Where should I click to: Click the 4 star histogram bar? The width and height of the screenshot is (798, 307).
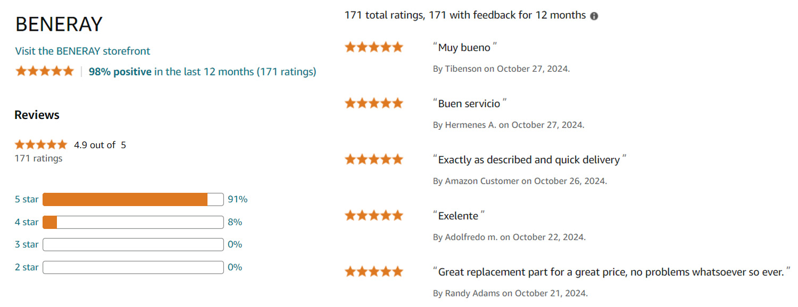pyautogui.click(x=132, y=222)
